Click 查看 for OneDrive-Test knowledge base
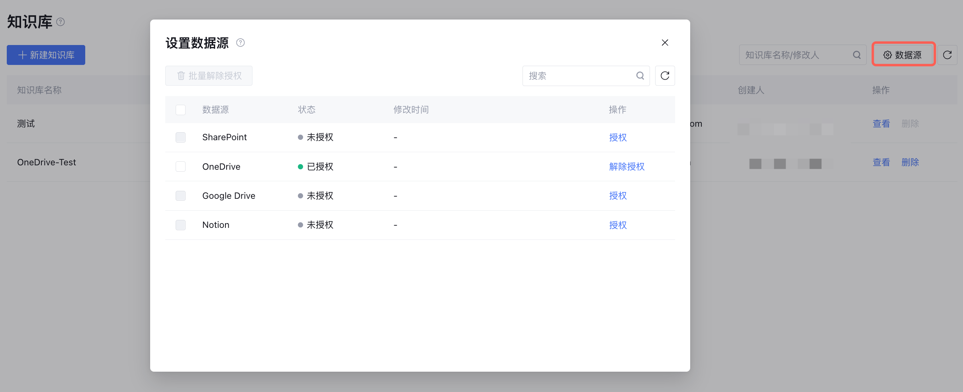Viewport: 963px width, 392px height. point(881,163)
